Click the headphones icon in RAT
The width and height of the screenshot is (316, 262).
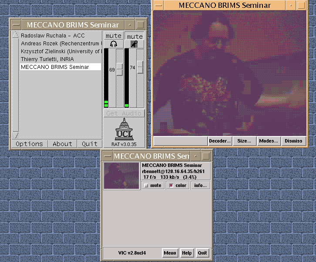(x=114, y=44)
